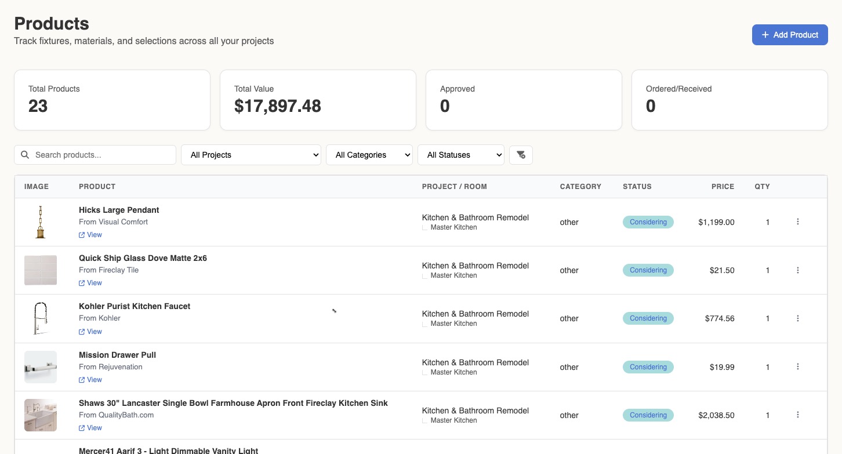842x454 pixels.
Task: Open the actions menu for Quick Ship Glass Dove tile
Action: coord(798,270)
